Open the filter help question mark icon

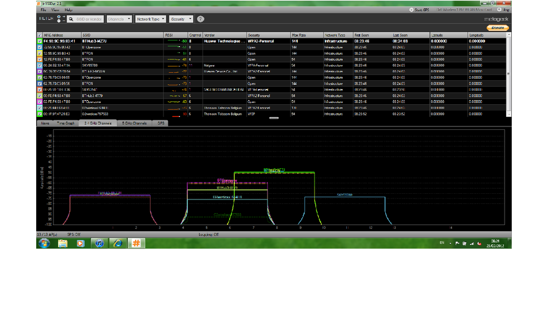pos(200,19)
